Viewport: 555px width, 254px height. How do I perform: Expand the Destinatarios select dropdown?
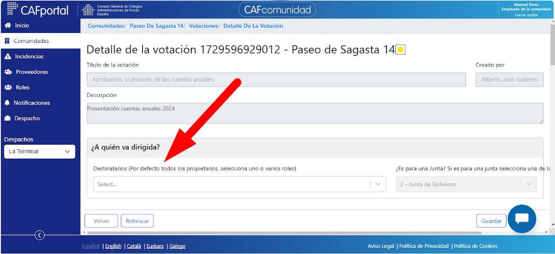(x=239, y=184)
